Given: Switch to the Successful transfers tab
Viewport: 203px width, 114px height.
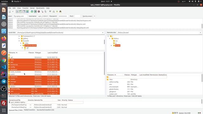Looking at the screenshot, I should [x=45, y=110].
